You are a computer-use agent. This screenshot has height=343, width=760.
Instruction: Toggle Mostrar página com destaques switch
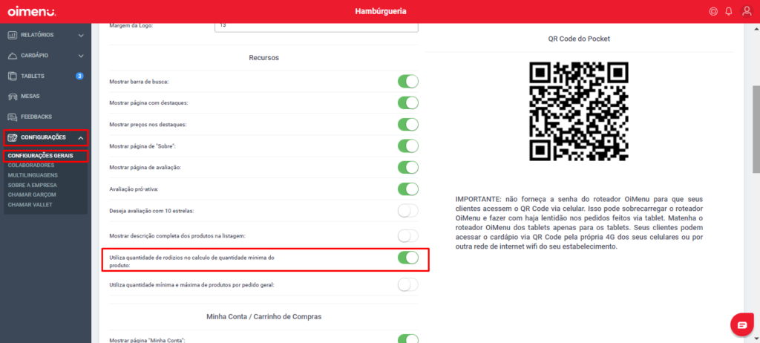[x=407, y=103]
